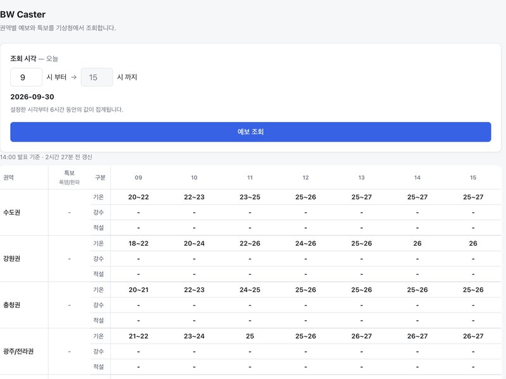The height and width of the screenshot is (379, 506).
Task: Click 강원권 temperature 22~26 at 11
Action: pyautogui.click(x=250, y=244)
